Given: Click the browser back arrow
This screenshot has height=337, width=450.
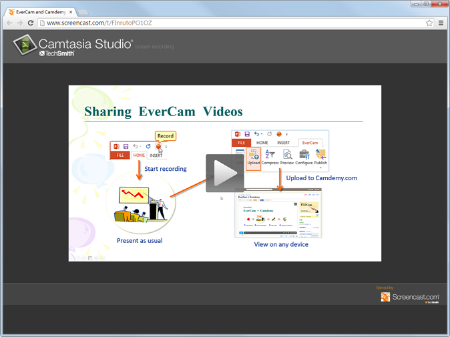Looking at the screenshot, I should pos(9,23).
